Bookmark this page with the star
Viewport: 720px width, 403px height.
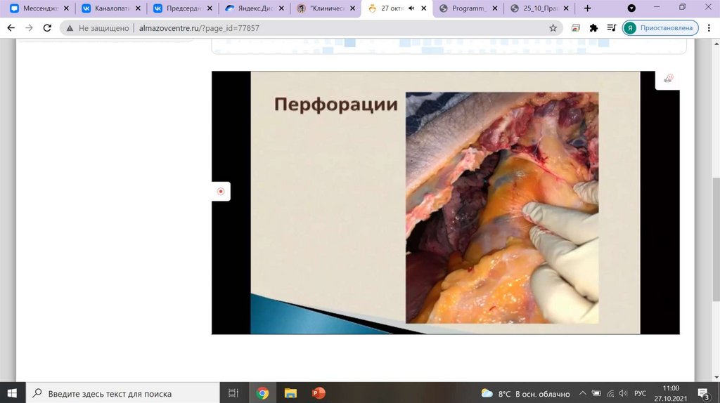point(553,28)
